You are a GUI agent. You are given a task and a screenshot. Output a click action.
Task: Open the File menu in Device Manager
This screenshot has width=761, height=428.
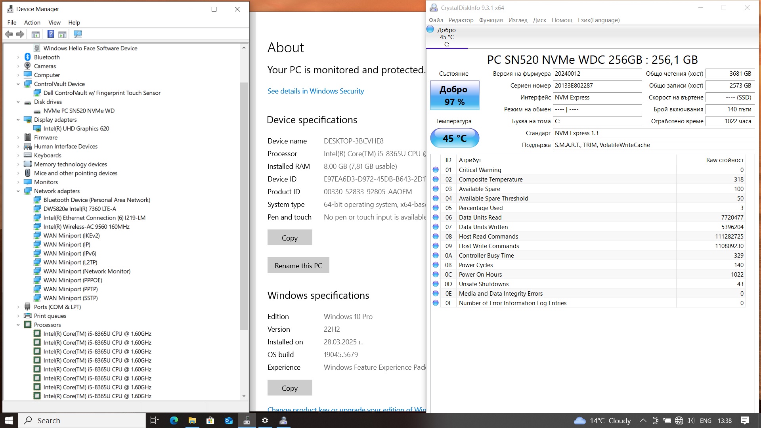coord(12,23)
